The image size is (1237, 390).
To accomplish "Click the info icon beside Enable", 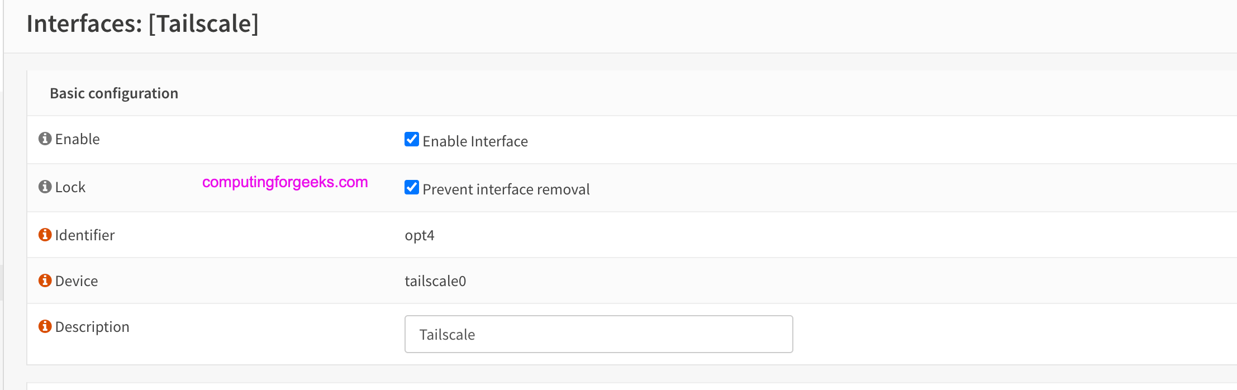I will click(x=45, y=139).
